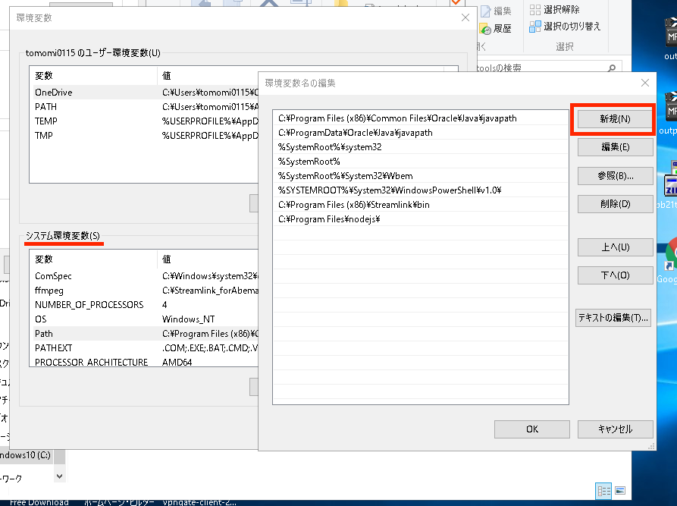Select the %SystemRoot%\system32 entry
Image resolution: width=677 pixels, height=506 pixels.
pyautogui.click(x=421, y=147)
